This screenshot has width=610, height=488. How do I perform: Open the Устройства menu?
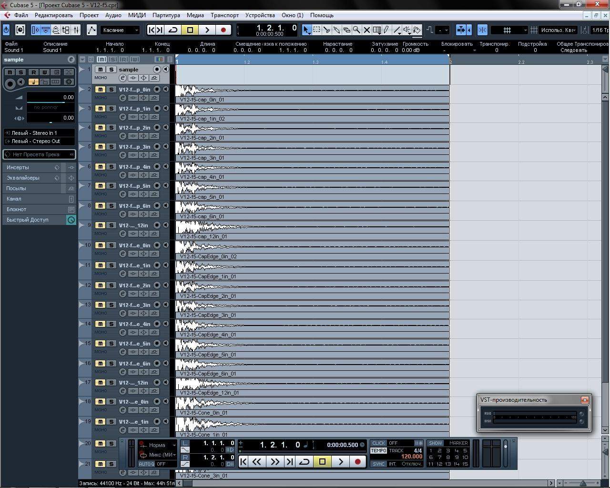pos(260,15)
